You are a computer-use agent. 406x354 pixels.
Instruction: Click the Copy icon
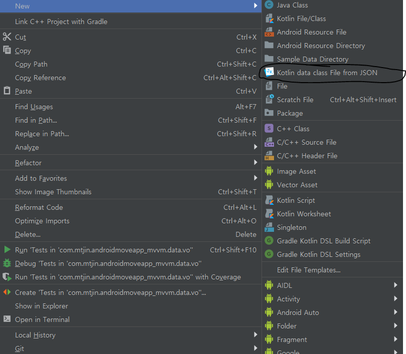tap(7, 50)
